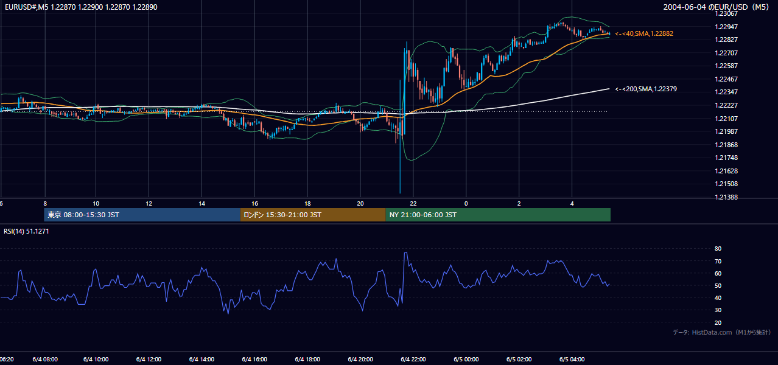This screenshot has height=365, width=778.
Task: Click RSI scale value 60
Action: 718,273
